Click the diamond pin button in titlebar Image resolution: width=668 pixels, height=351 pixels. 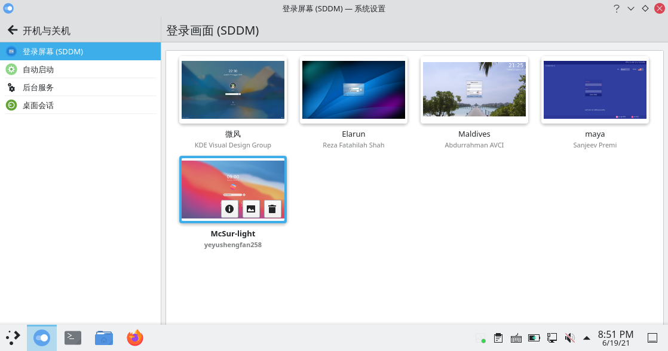(x=645, y=8)
